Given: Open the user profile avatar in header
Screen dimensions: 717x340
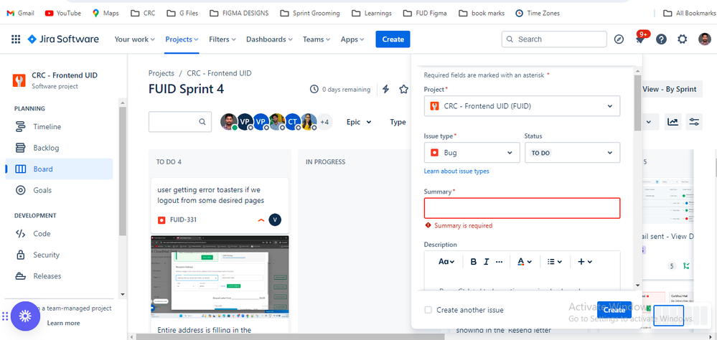Looking at the screenshot, I should click(x=705, y=39).
